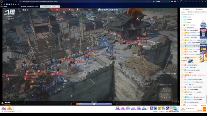Image resolution: width=207 pixels, height=116 pixels.
Task: Select the purple diamond gift icon
Action: [x=139, y=108]
